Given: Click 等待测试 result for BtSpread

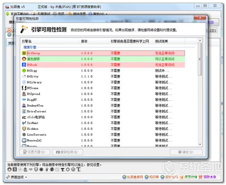Looking at the screenshot, I should 164,94.
